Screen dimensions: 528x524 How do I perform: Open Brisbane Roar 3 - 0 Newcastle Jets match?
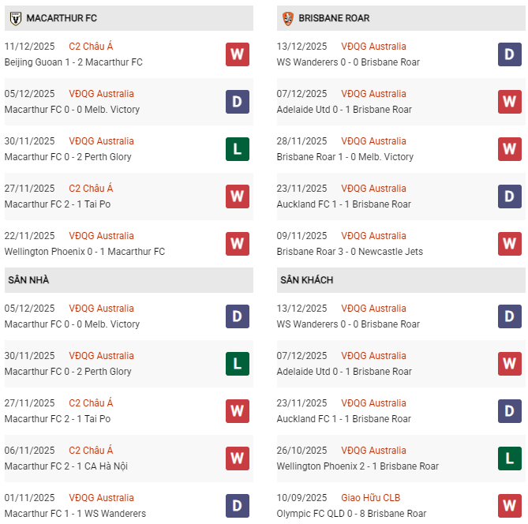350,252
